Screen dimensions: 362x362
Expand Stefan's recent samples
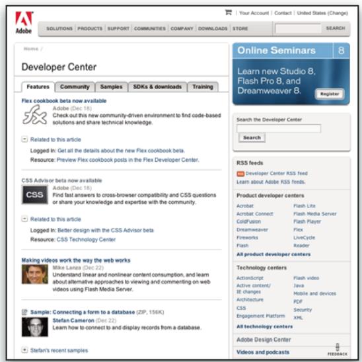pos(24,349)
